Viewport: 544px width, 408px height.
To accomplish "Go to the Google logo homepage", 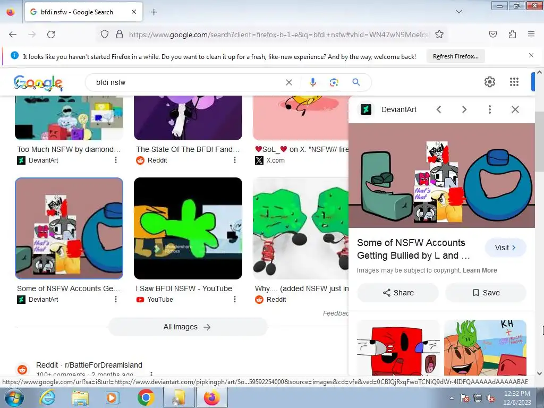I will (38, 83).
